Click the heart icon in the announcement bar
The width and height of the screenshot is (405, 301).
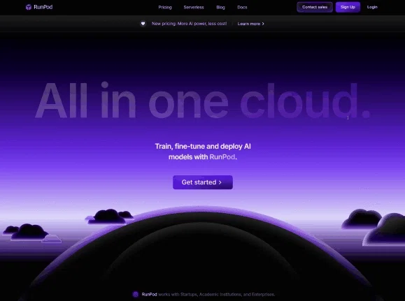click(x=143, y=24)
